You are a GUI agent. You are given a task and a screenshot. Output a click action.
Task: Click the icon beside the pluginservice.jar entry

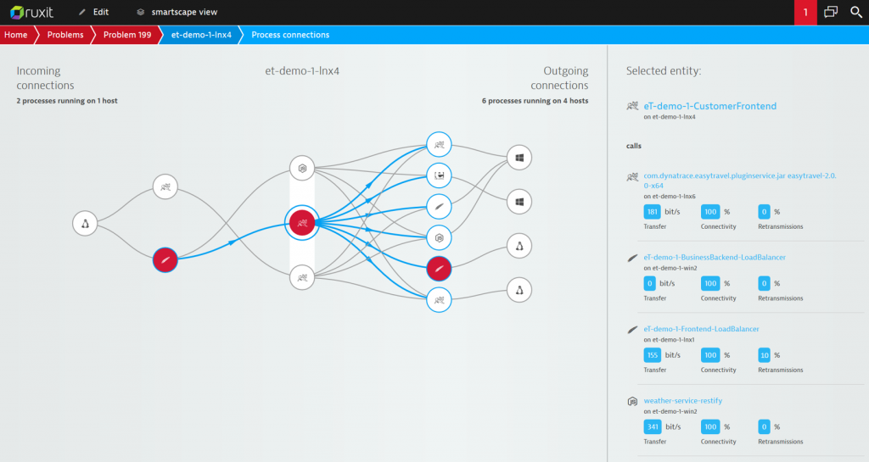pos(632,177)
